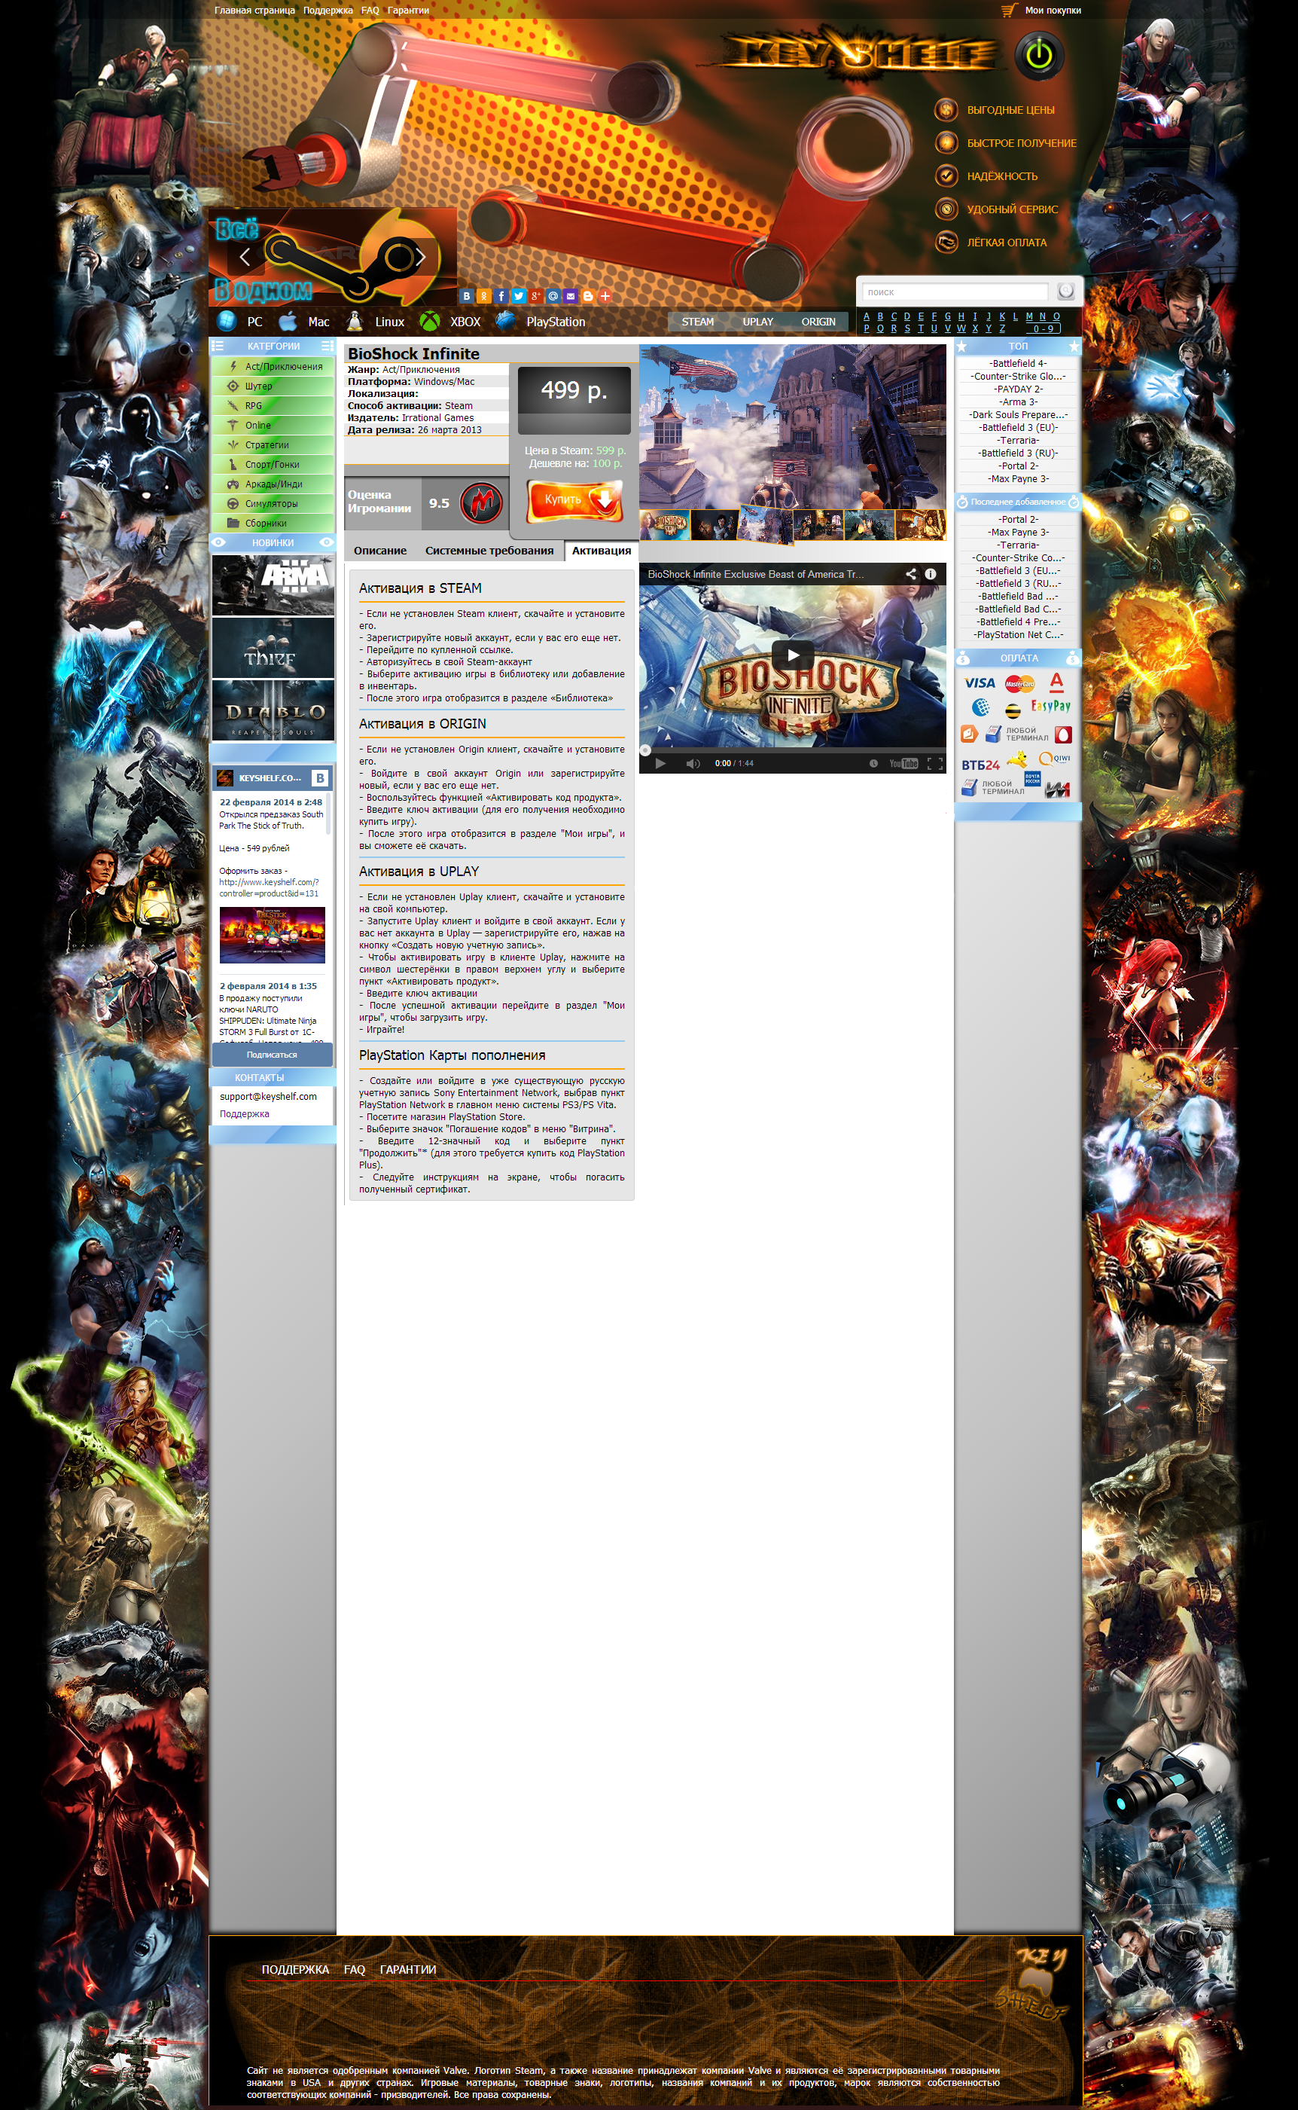Screen dimensions: 1298x2110
Task: Open PAYDAY 2 in the ТОП list
Action: (x=1019, y=389)
